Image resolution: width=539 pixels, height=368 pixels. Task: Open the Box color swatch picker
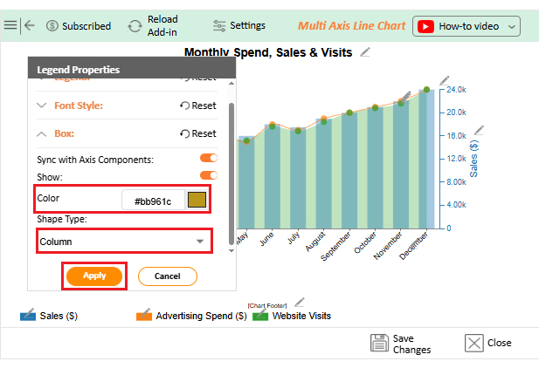(x=197, y=201)
